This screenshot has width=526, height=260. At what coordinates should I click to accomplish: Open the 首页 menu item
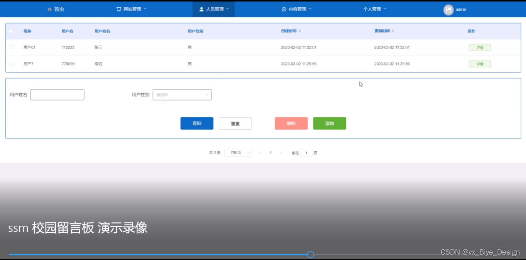tap(56, 9)
